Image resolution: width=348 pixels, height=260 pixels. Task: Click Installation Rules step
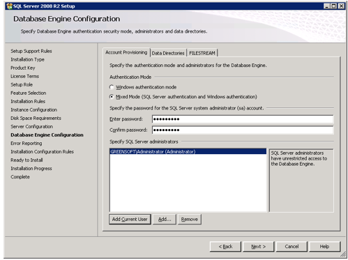[x=28, y=101]
